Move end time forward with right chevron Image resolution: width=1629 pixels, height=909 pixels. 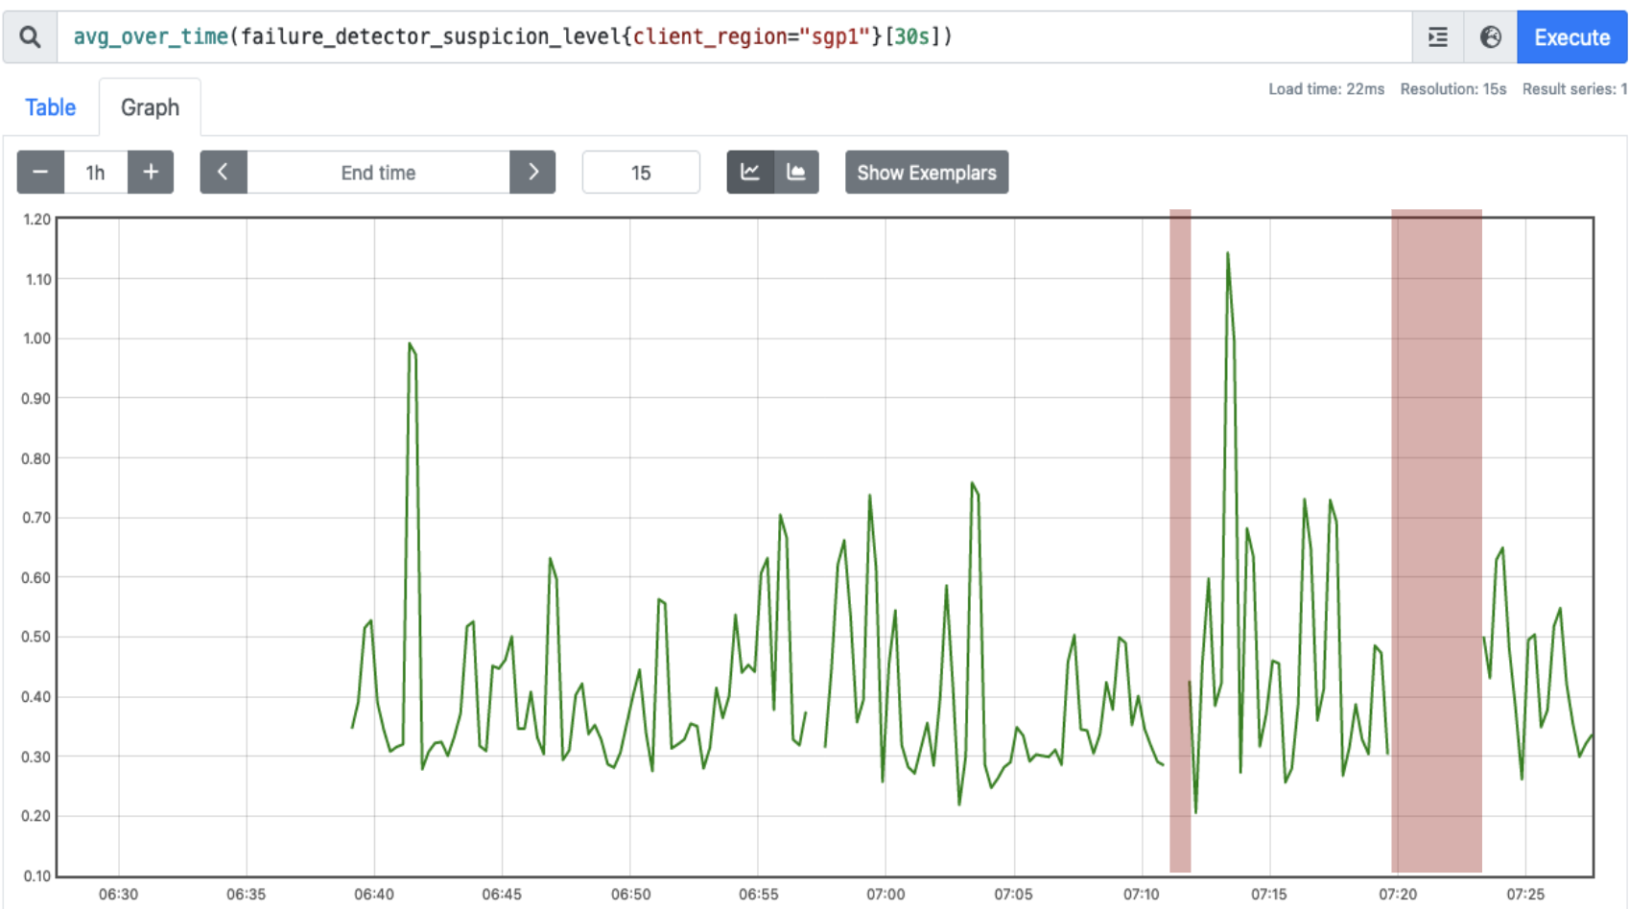(x=532, y=173)
